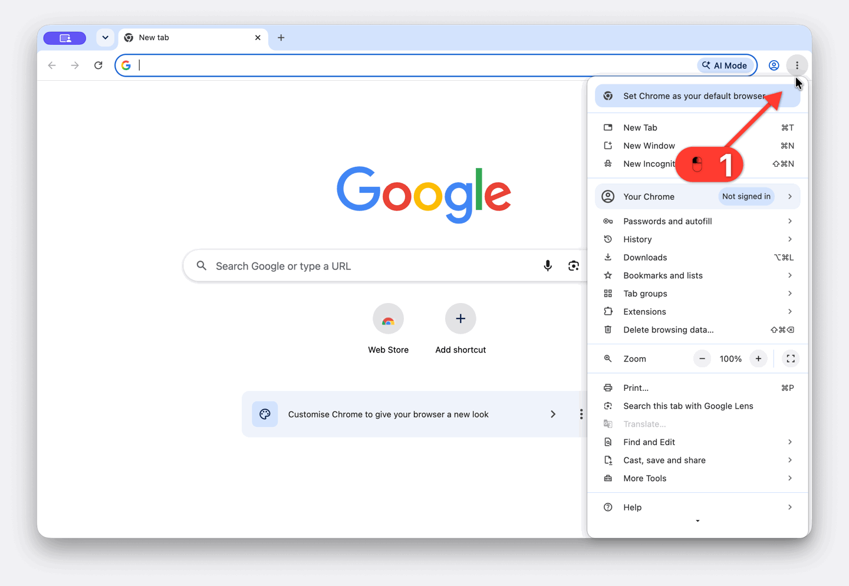Screen dimensions: 849x586
Task: Reload the page with the refresh icon
Action: tap(98, 65)
